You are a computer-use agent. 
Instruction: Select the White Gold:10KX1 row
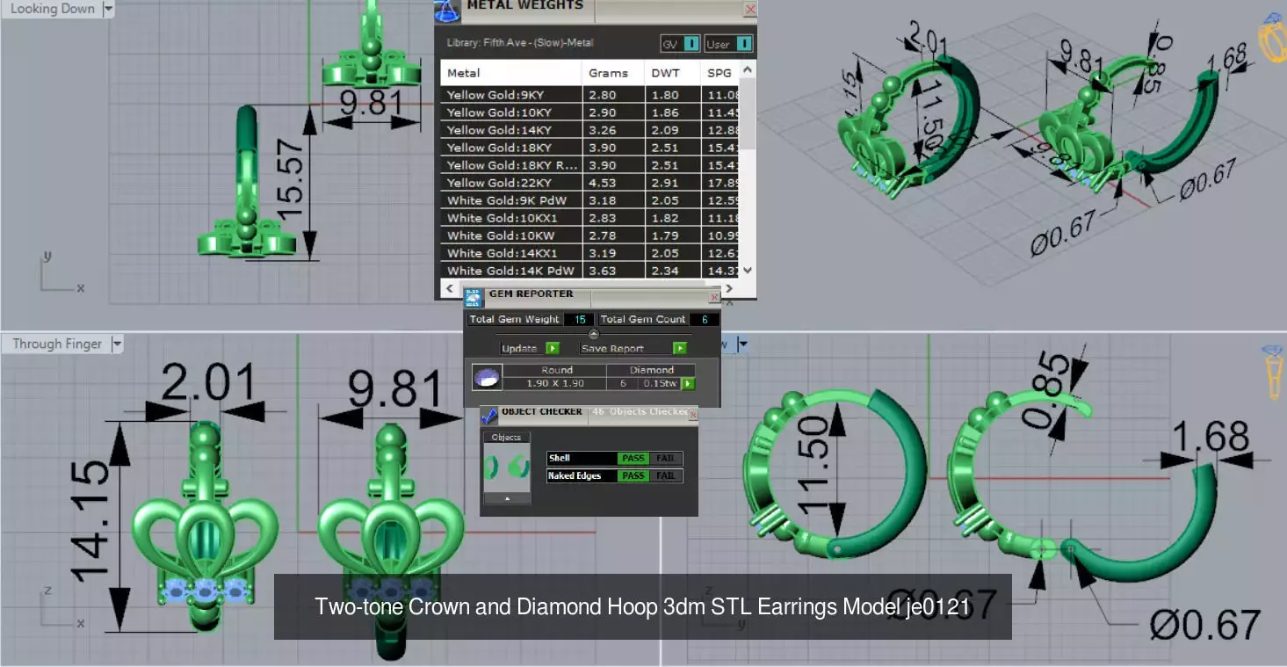pos(589,218)
